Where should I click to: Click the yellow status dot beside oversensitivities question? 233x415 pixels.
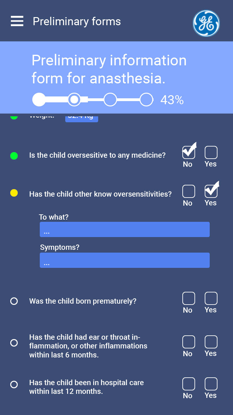[14, 193]
